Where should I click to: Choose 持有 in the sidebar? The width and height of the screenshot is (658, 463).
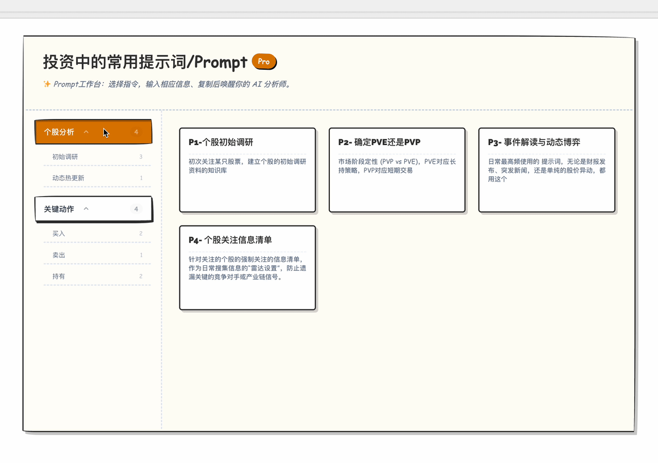click(x=58, y=277)
